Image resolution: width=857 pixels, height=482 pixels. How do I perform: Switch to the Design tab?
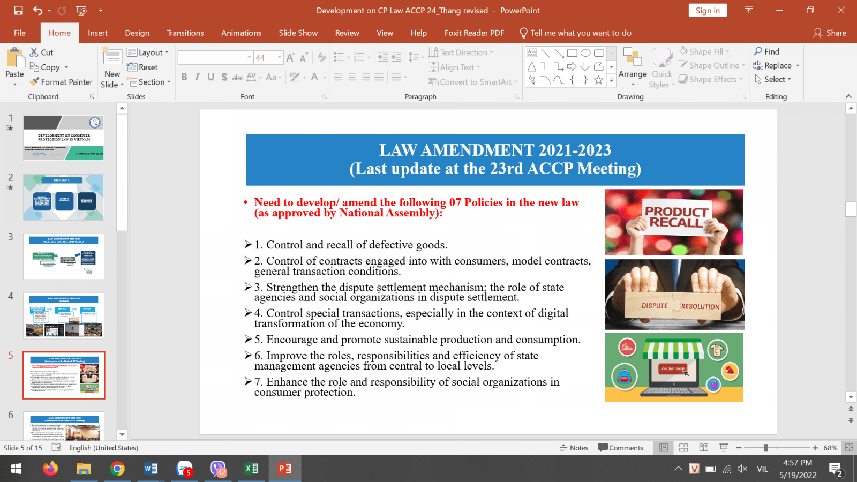click(x=137, y=33)
